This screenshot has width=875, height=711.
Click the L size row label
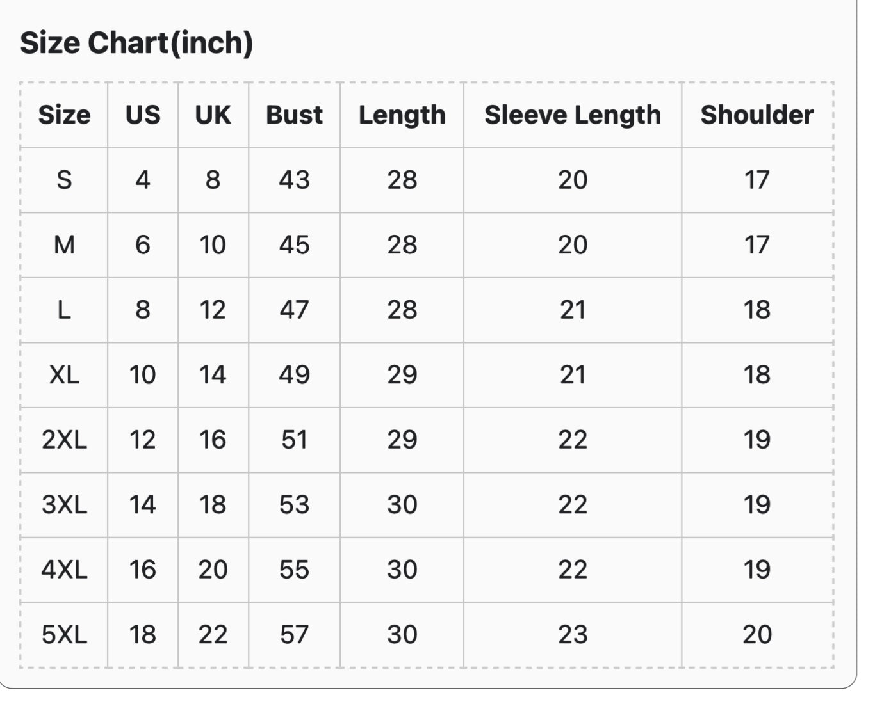coord(64,310)
